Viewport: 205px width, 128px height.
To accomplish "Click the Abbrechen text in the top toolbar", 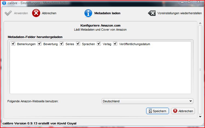I will [x=49, y=13].
